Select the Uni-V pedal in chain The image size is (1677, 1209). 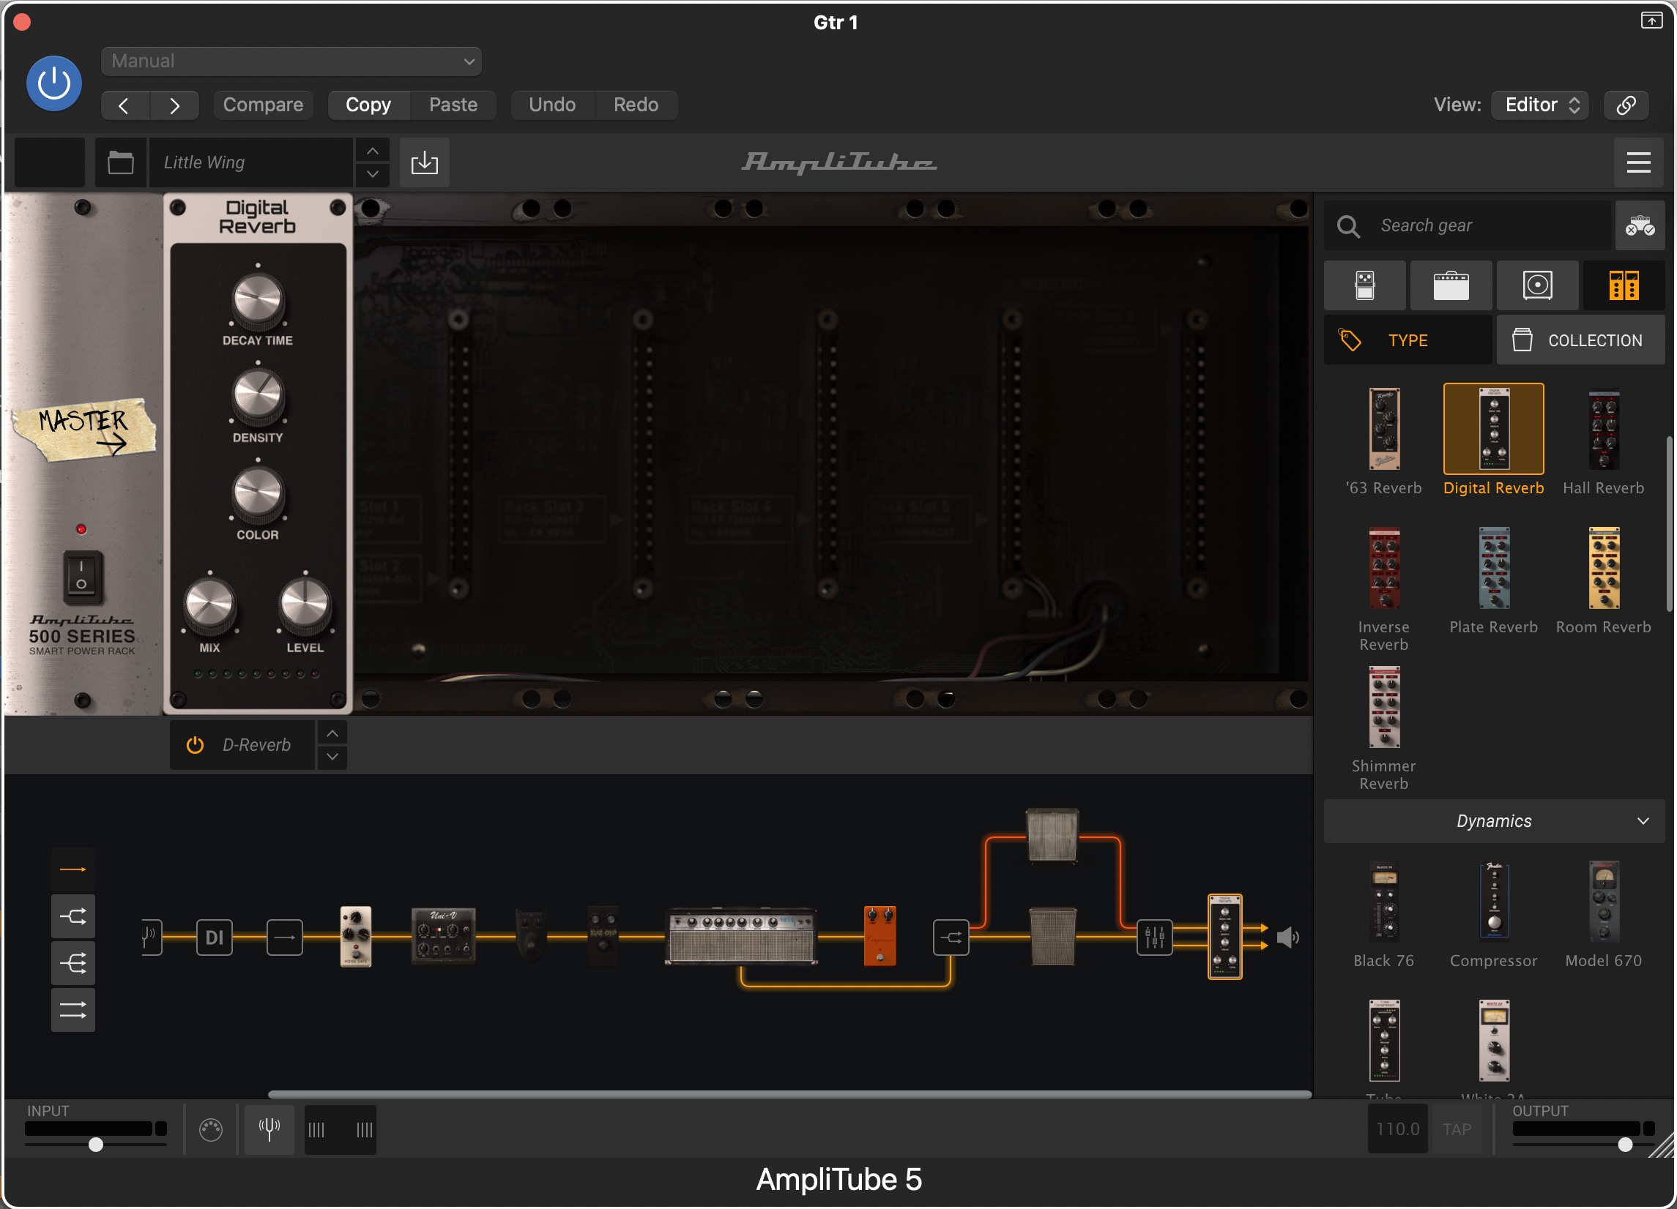tap(444, 936)
